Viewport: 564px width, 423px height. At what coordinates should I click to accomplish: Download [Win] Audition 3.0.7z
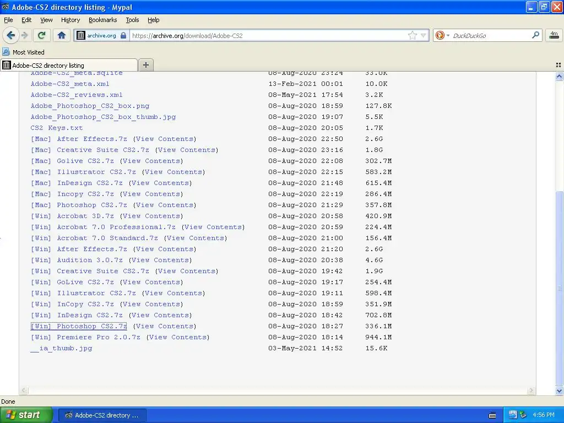[77, 260]
